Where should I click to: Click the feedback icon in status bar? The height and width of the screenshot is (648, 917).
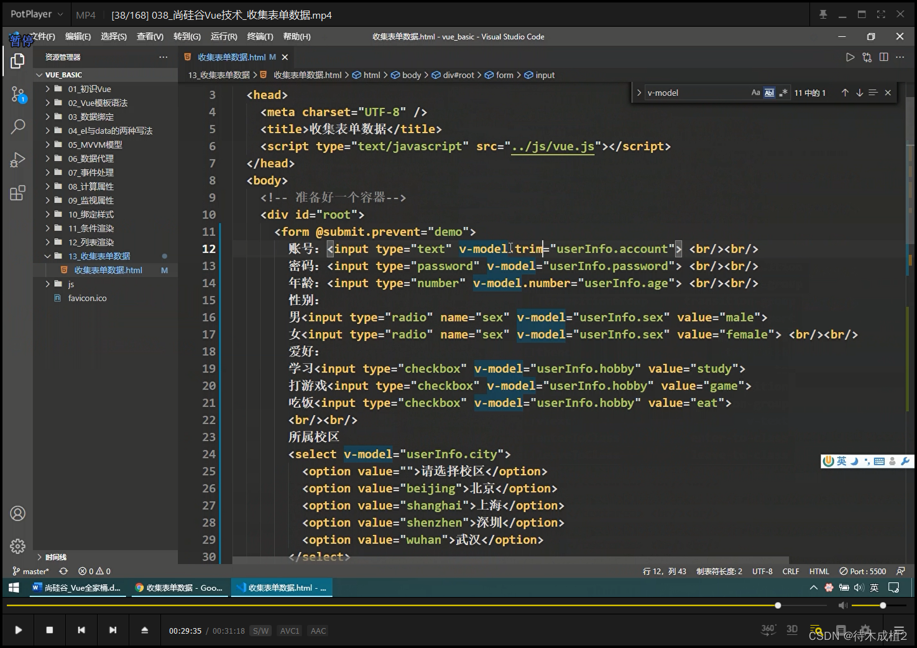[901, 571]
